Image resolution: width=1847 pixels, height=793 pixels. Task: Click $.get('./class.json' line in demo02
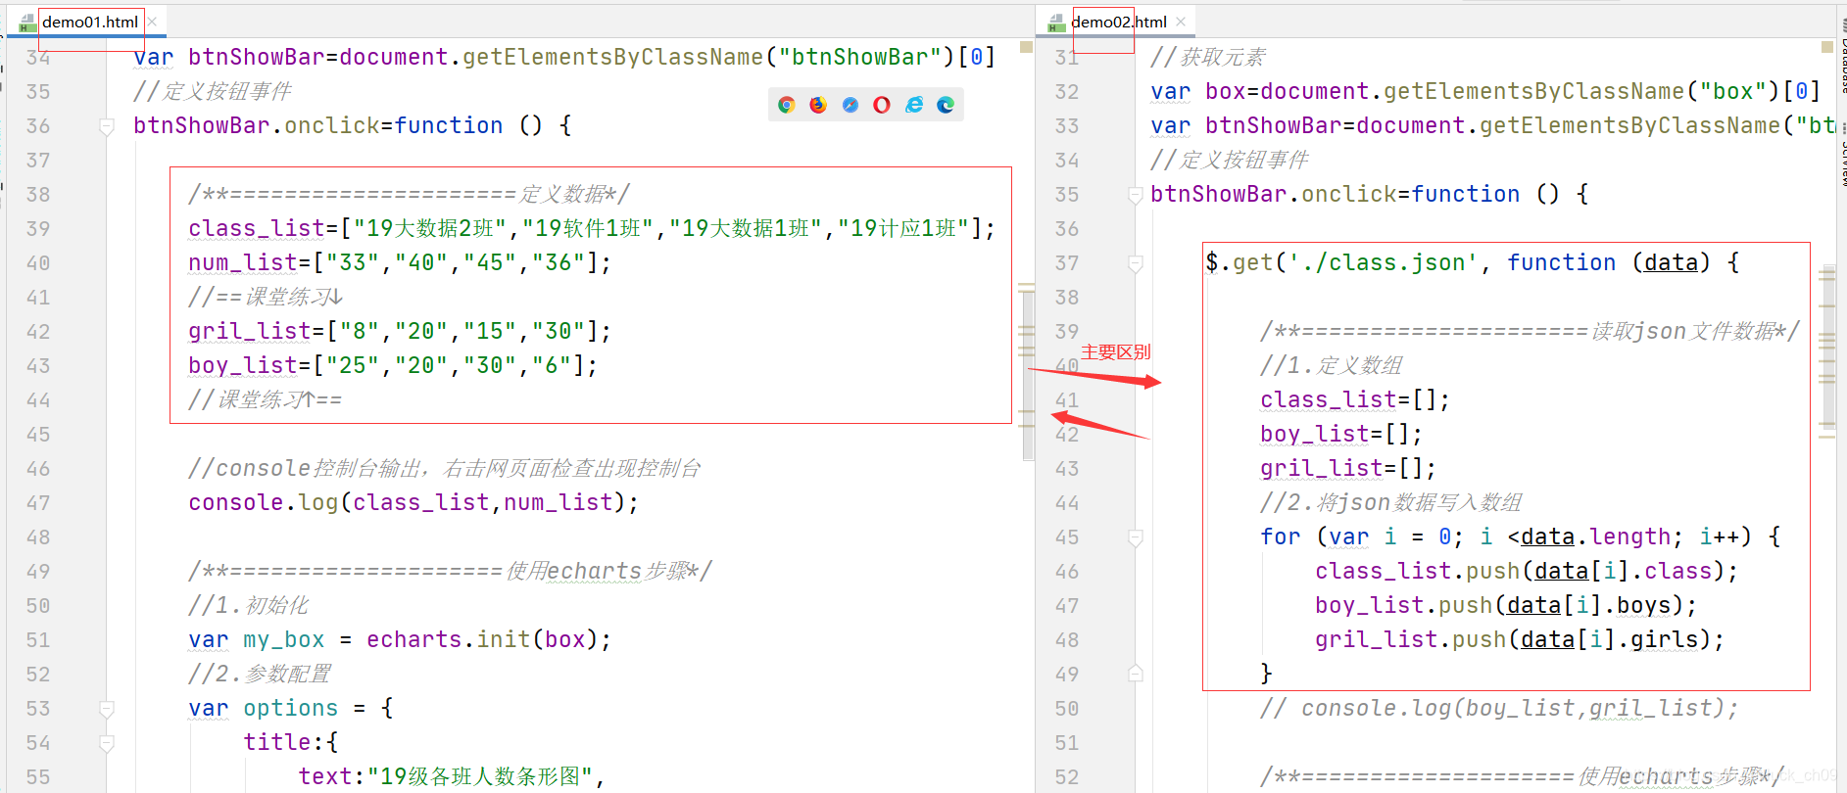coord(1473,262)
